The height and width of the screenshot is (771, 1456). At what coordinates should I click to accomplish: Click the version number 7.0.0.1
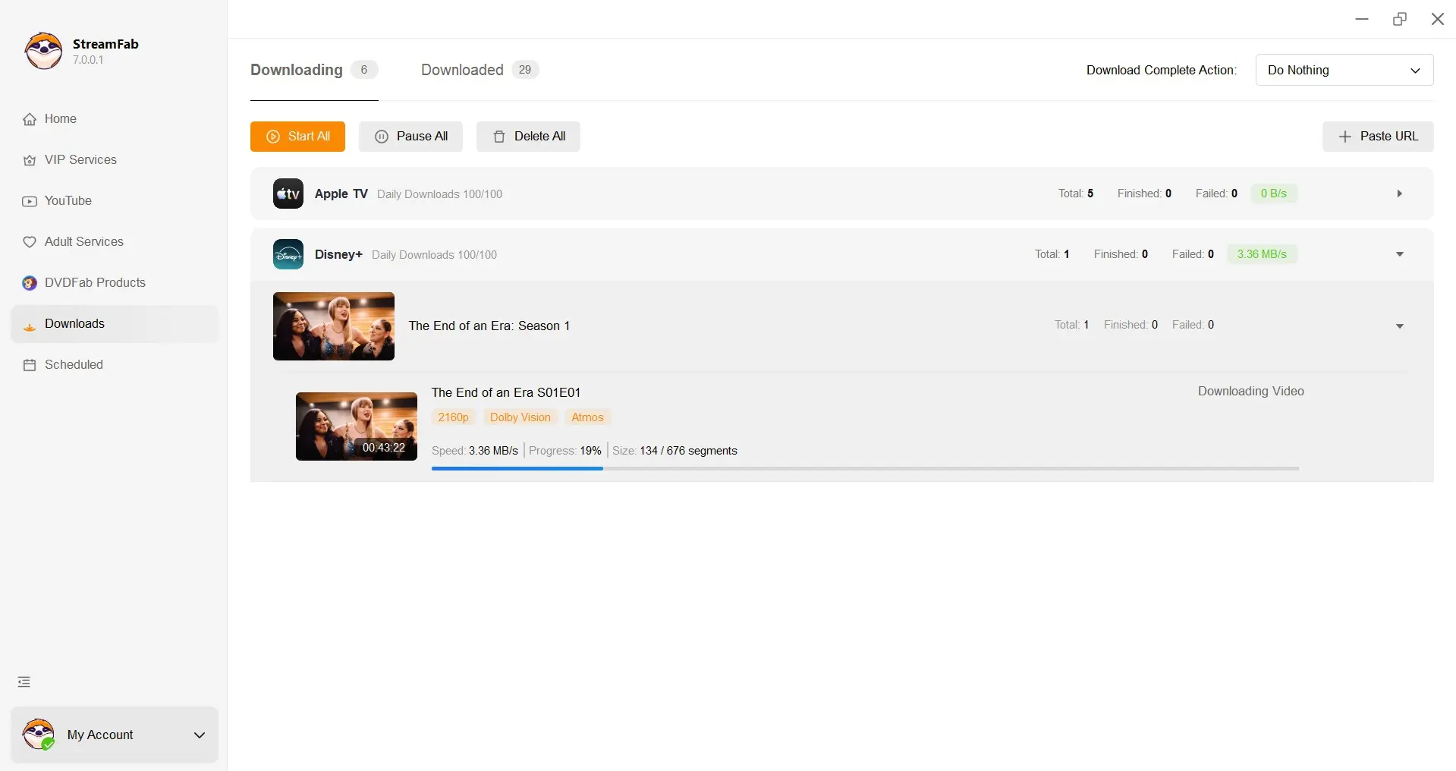coord(88,60)
